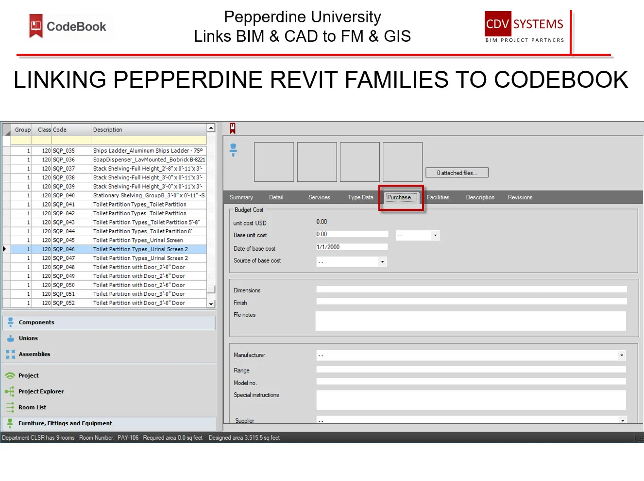Switch to the Summary tab
This screenshot has height=481, width=644.
click(241, 197)
